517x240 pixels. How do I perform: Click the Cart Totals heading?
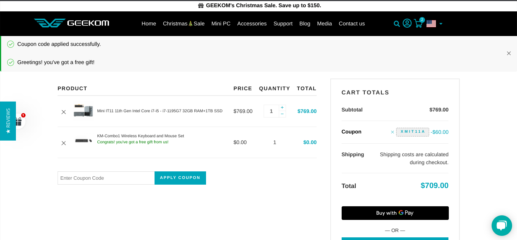pyautogui.click(x=365, y=93)
